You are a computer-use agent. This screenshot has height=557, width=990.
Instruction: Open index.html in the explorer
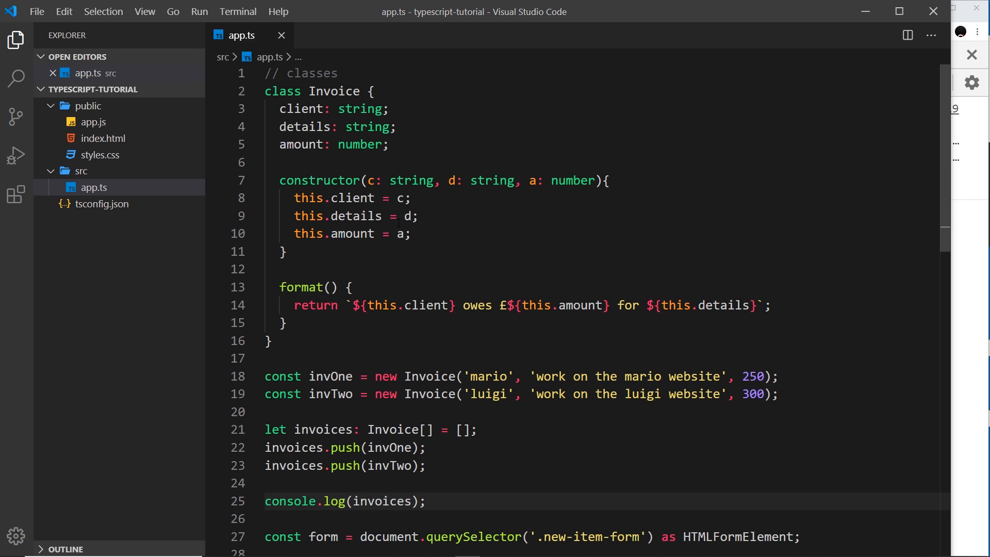[x=103, y=138]
